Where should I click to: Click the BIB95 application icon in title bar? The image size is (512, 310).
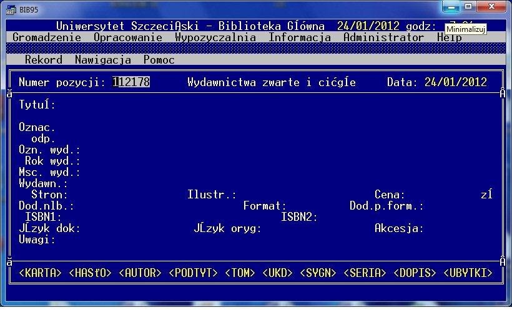tap(11, 10)
